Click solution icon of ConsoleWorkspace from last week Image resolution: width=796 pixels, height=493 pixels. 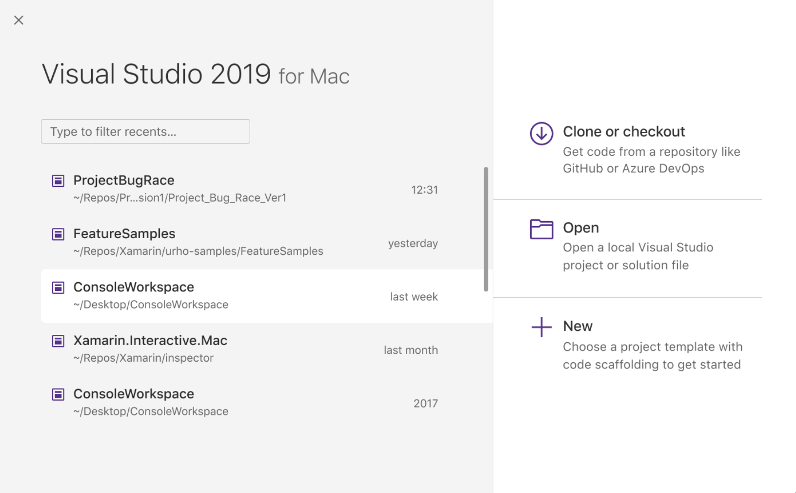point(58,288)
